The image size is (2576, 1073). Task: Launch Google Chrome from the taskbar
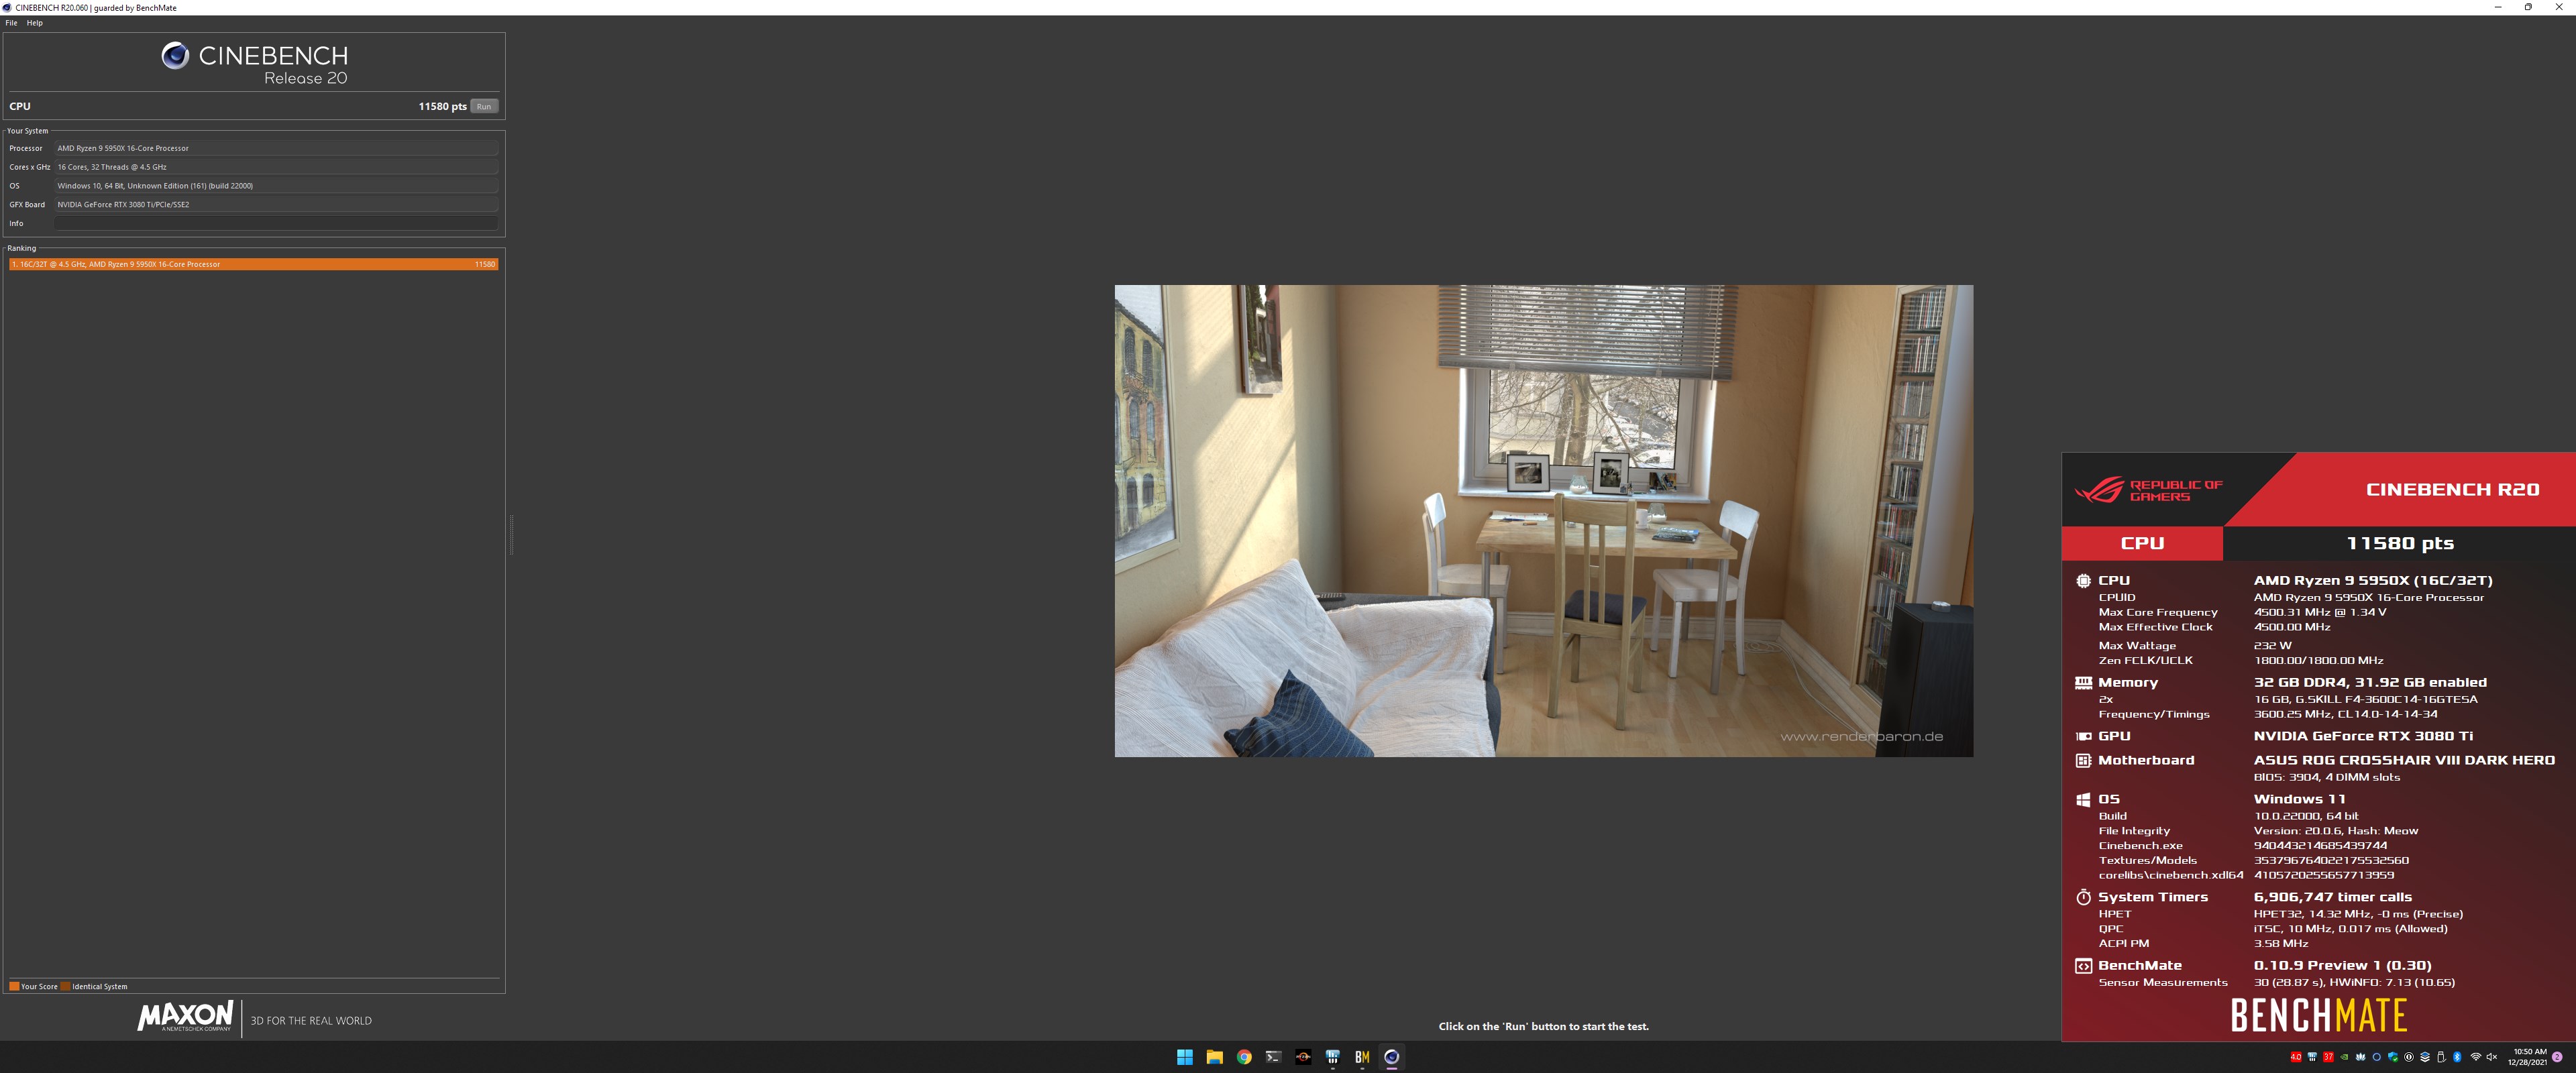click(x=1244, y=1057)
